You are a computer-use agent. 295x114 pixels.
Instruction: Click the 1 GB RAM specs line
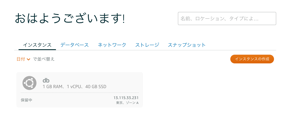click(x=74, y=87)
